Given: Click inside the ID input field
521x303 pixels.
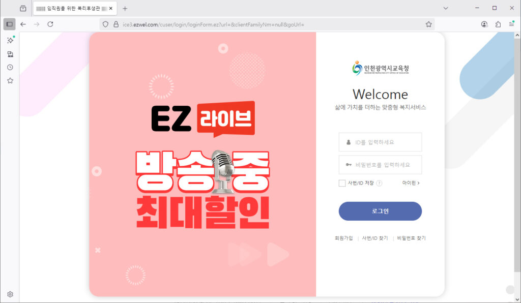Looking at the screenshot, I should point(381,142).
